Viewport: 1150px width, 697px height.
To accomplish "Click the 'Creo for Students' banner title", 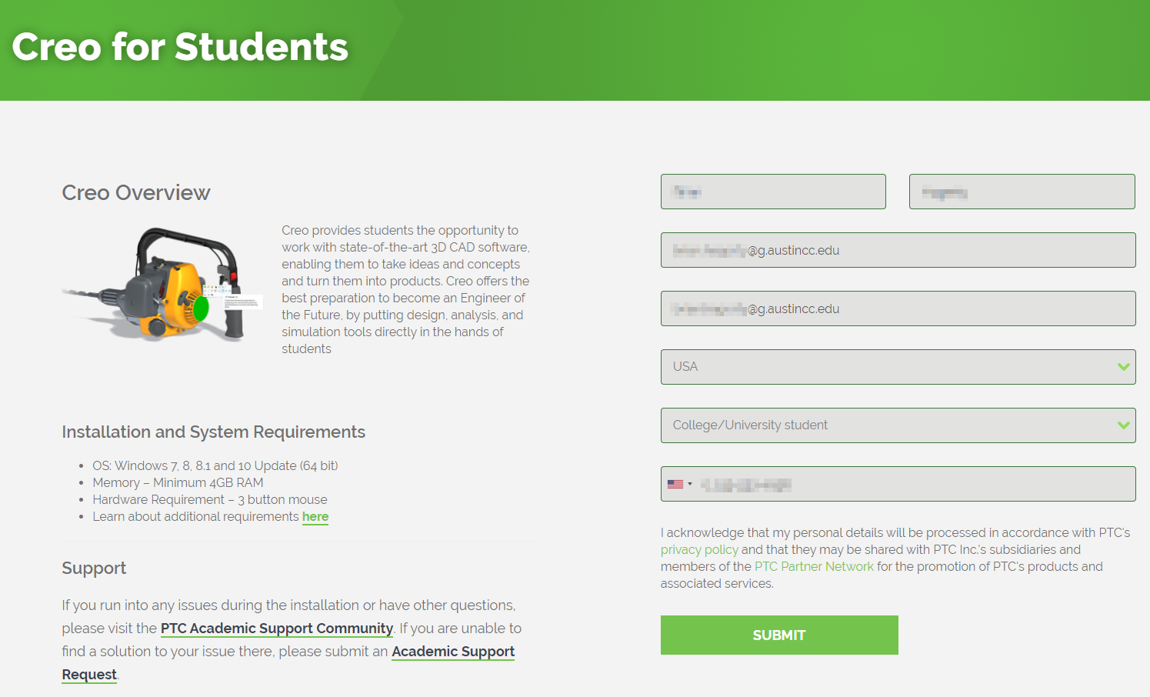I will click(x=180, y=47).
